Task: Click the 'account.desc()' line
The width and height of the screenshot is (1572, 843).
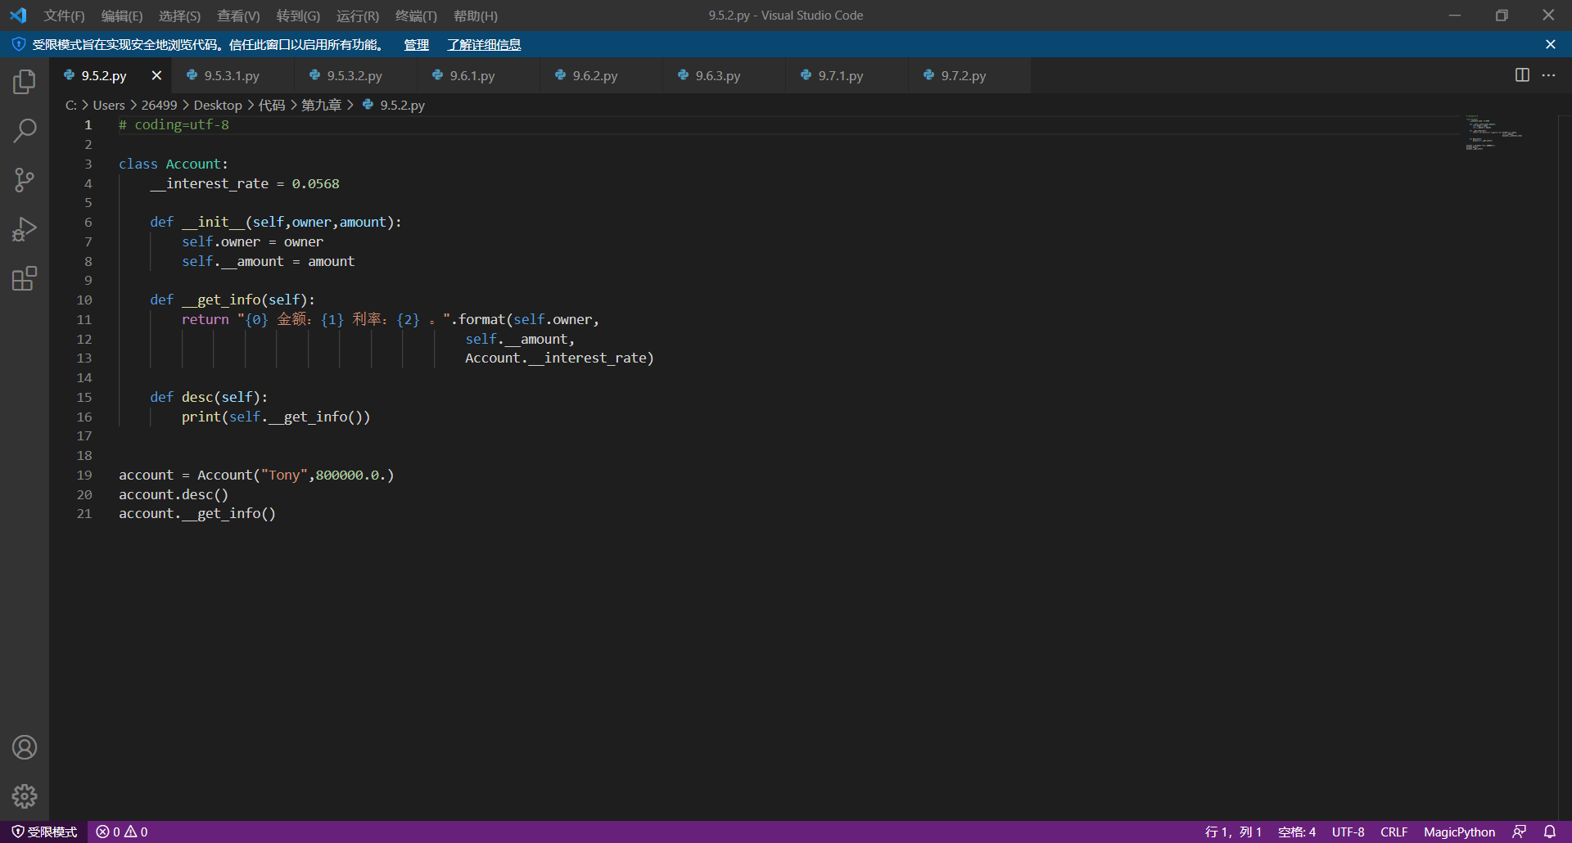Action: coord(174,494)
